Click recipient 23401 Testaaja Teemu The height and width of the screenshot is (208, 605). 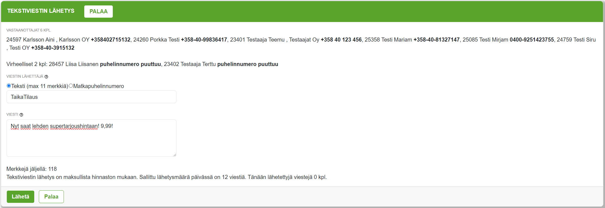(x=257, y=40)
